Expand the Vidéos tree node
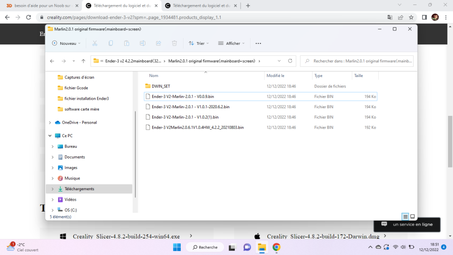 tap(53, 200)
